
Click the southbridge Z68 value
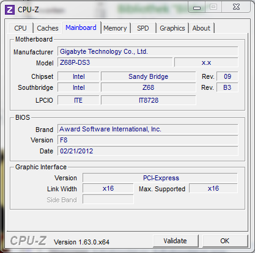[149, 87]
